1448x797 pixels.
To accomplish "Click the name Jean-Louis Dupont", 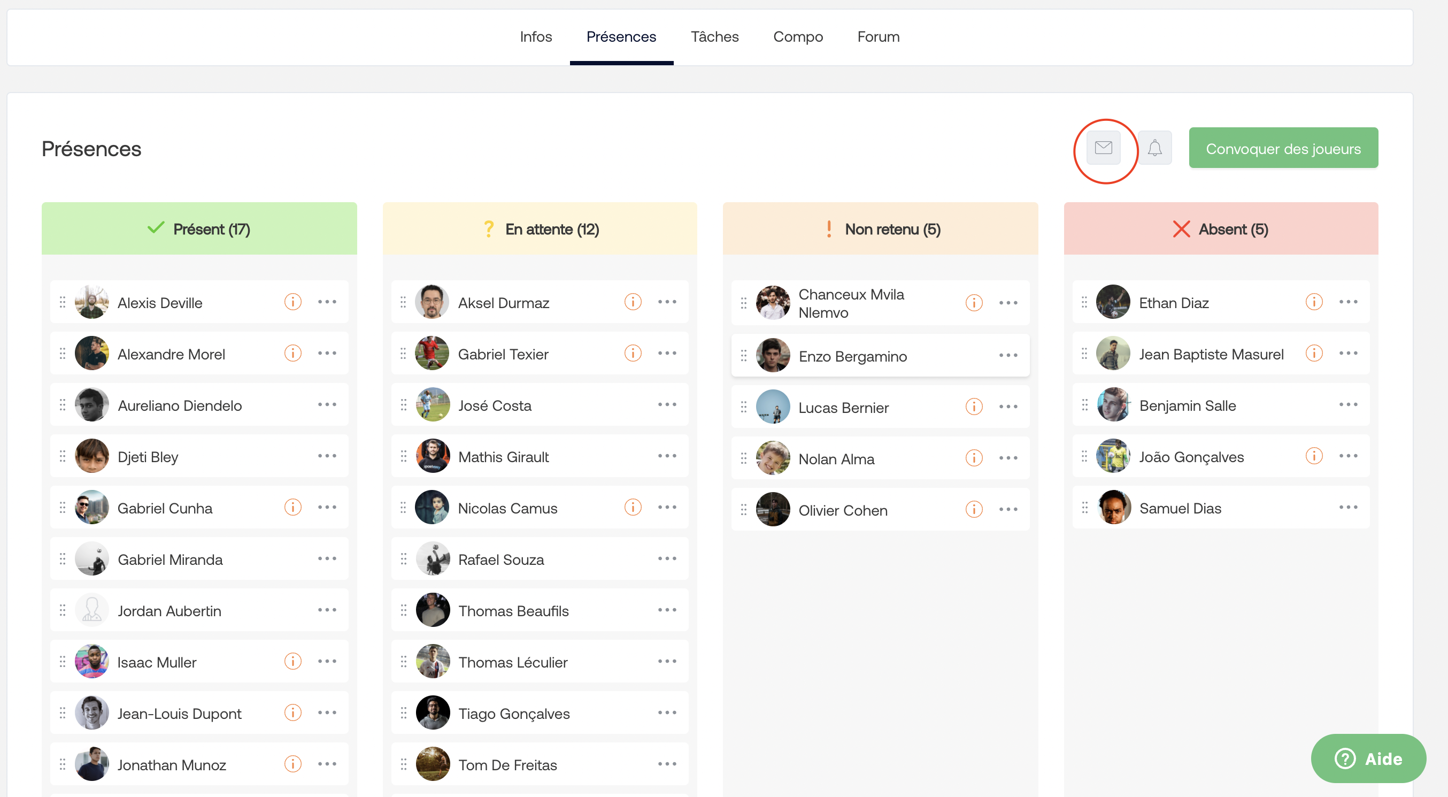I will click(179, 714).
